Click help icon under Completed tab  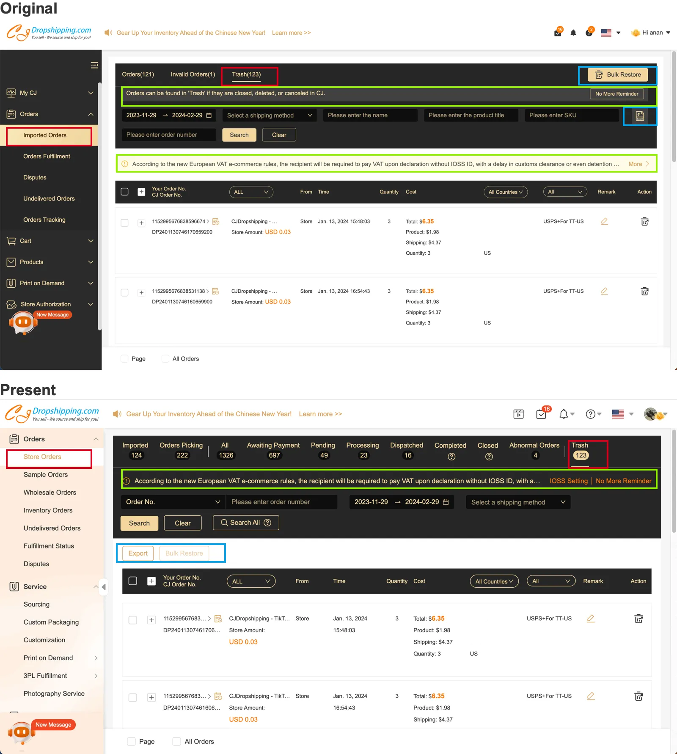(451, 457)
